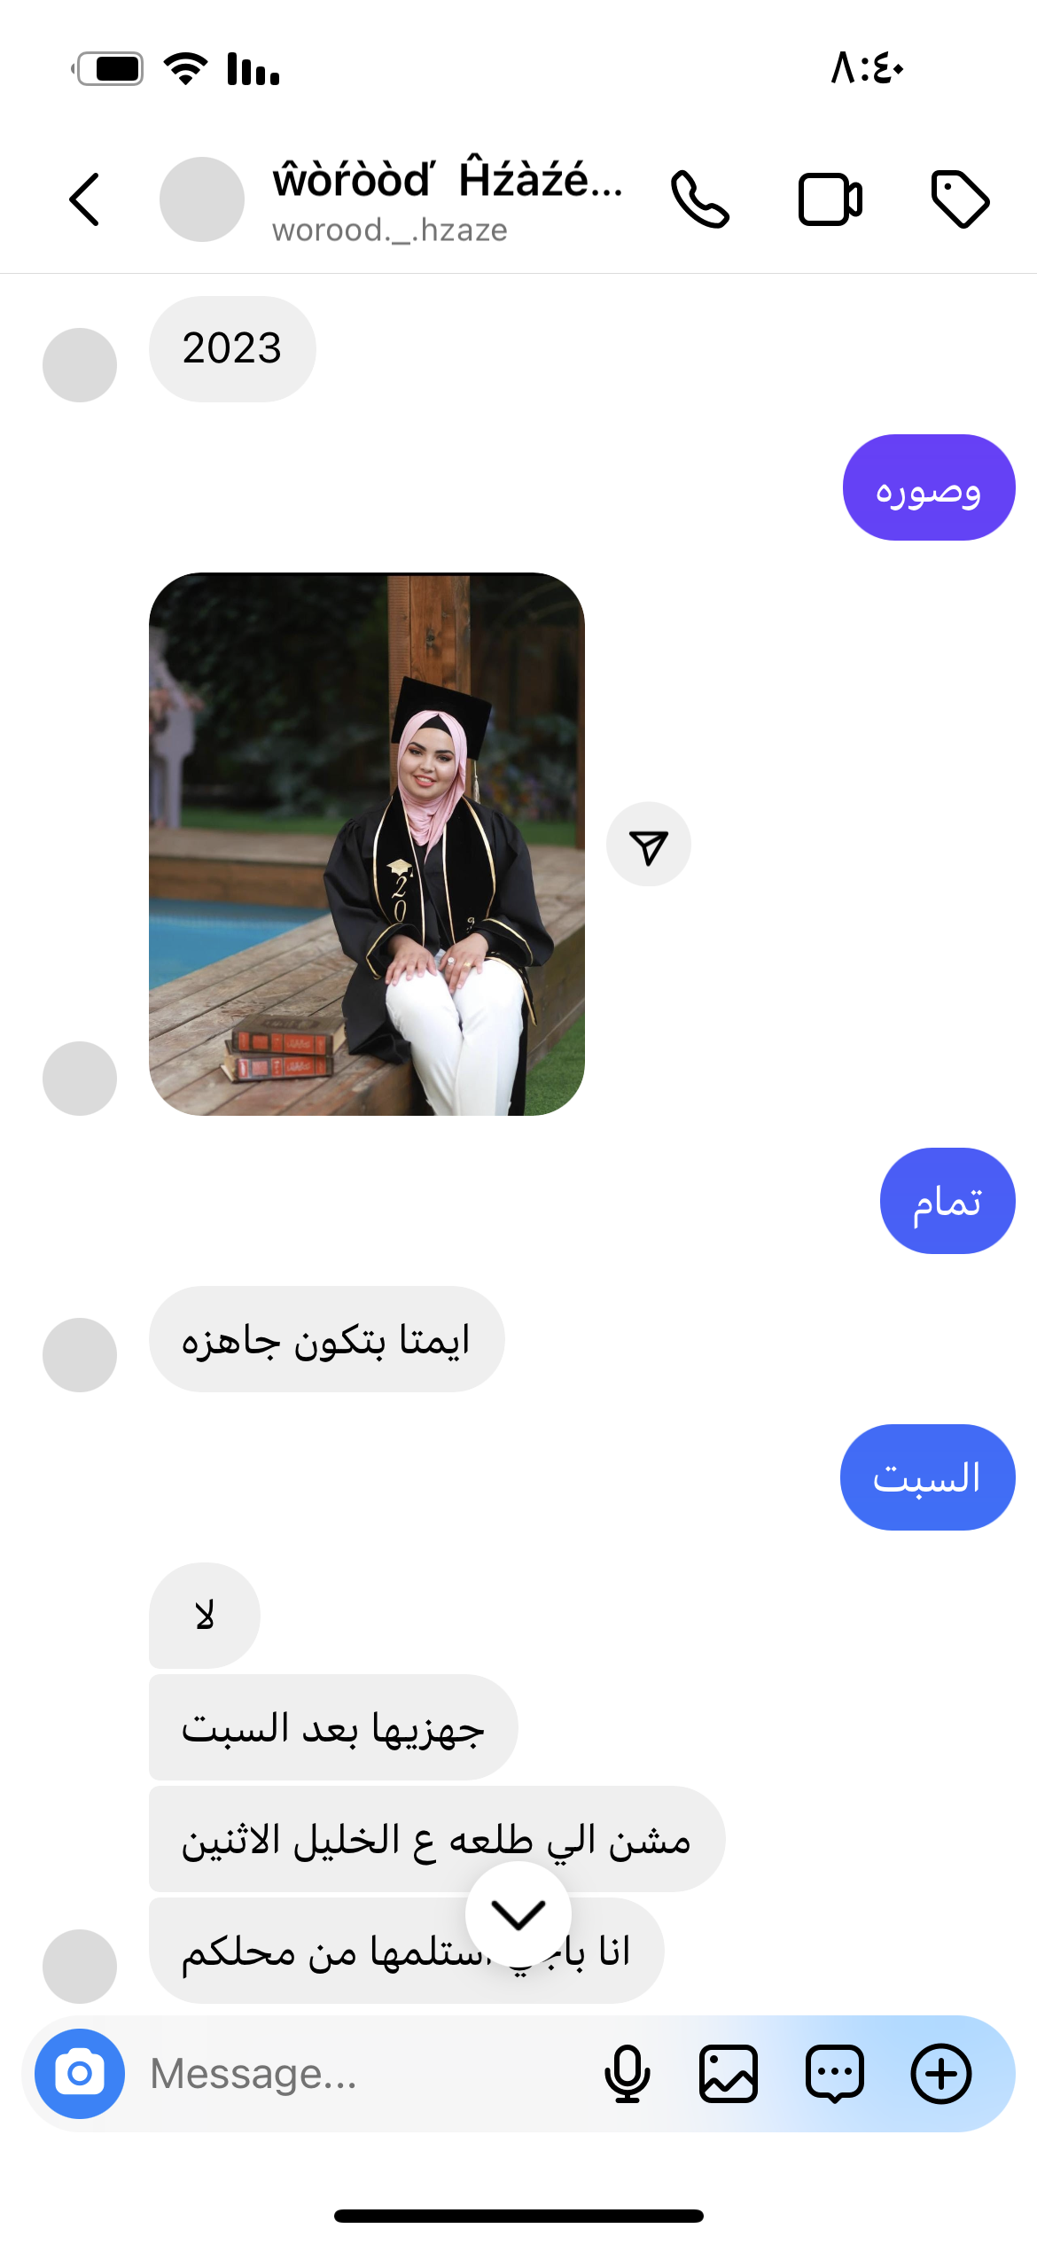
Task: Tap the sender avatar beside the photo message
Action: tap(80, 1079)
